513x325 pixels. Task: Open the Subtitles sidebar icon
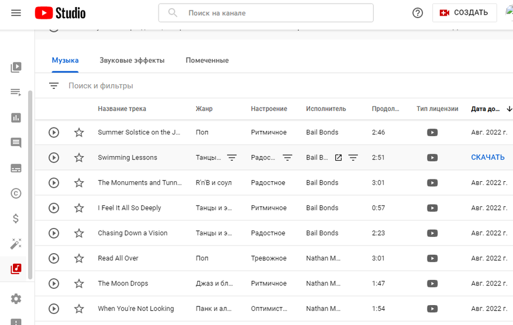pyautogui.click(x=16, y=168)
